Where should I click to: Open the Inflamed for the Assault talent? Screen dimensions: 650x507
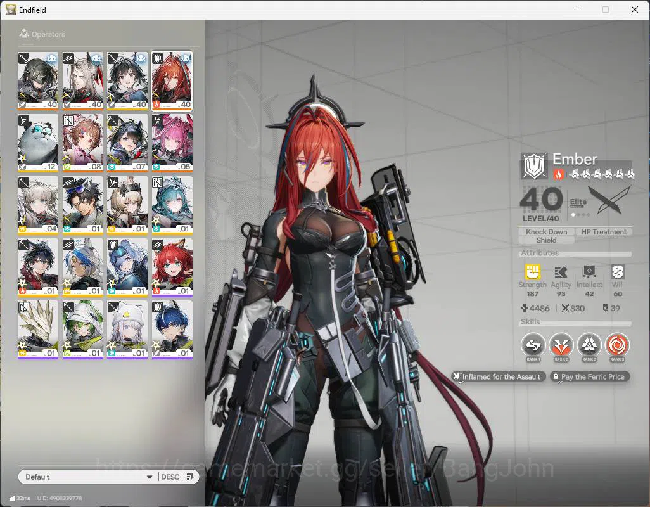coord(499,376)
